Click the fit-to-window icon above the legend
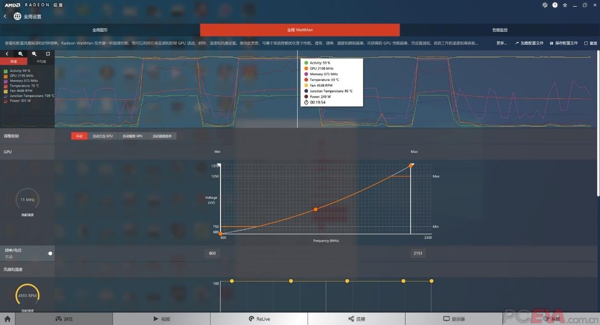 pos(48,54)
